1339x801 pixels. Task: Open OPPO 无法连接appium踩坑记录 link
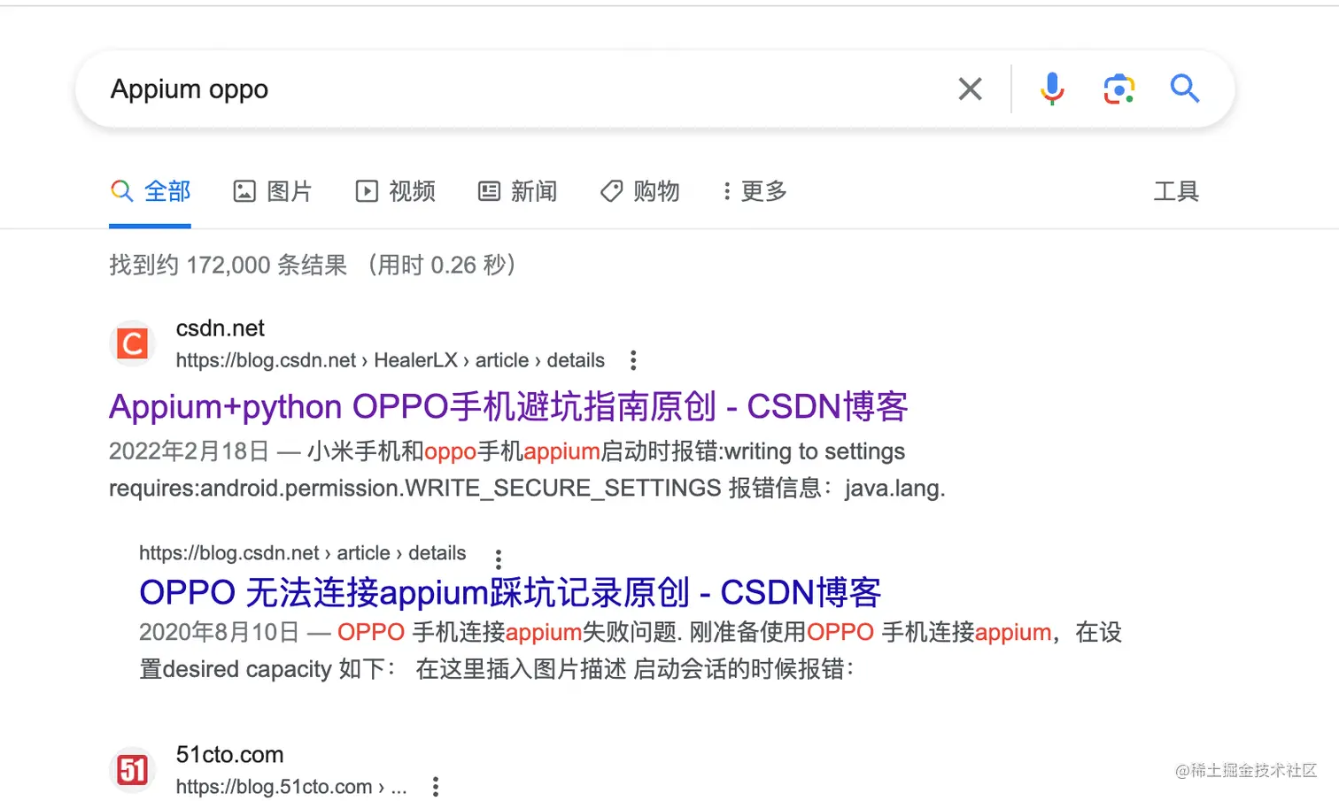(x=510, y=592)
